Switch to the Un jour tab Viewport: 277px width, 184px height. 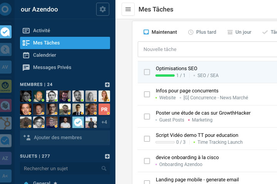pyautogui.click(x=239, y=32)
